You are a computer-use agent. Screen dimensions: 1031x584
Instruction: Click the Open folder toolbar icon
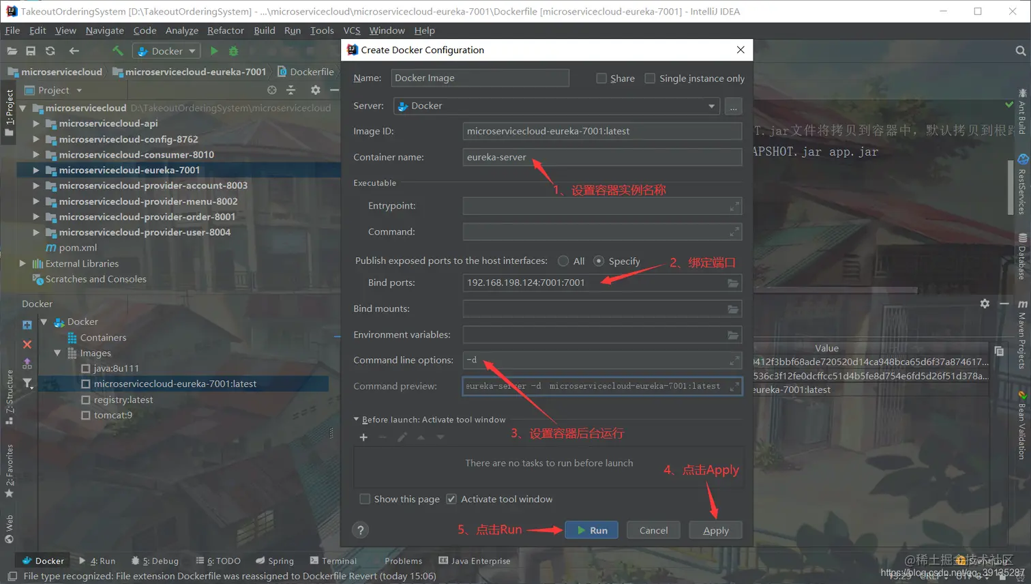12,51
